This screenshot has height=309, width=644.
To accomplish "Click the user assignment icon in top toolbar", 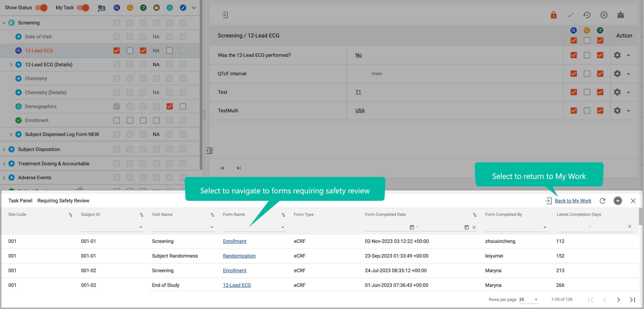I will coord(101,8).
